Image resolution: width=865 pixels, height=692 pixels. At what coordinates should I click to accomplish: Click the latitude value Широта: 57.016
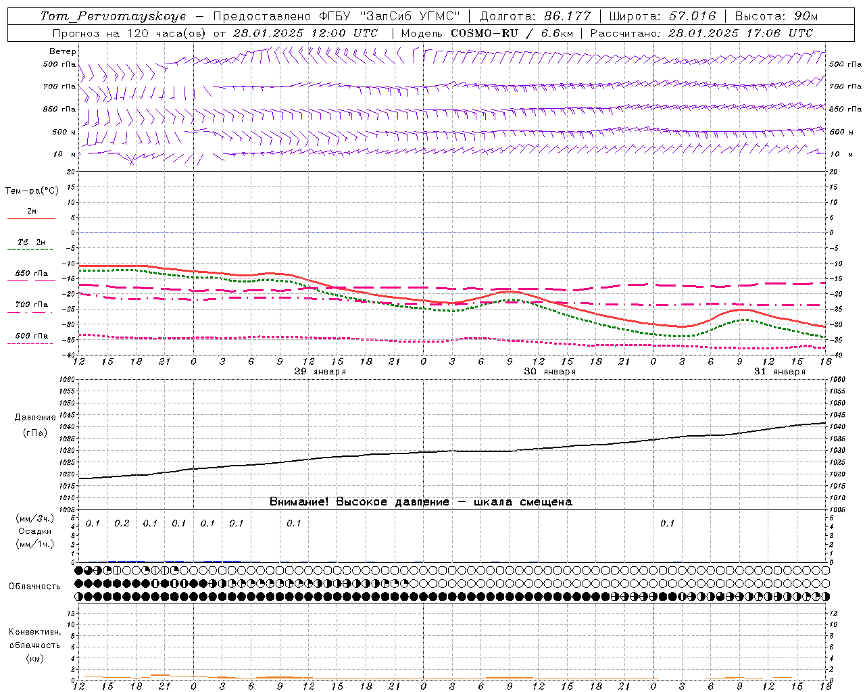coord(663,16)
